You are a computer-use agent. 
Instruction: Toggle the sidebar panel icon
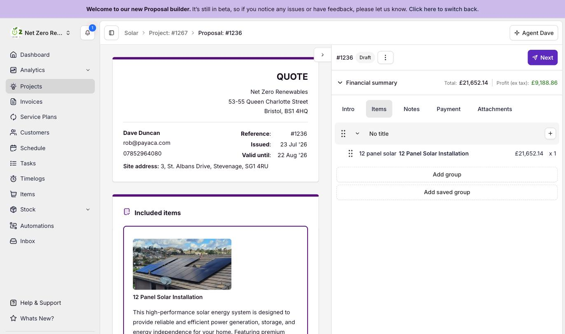(111, 33)
